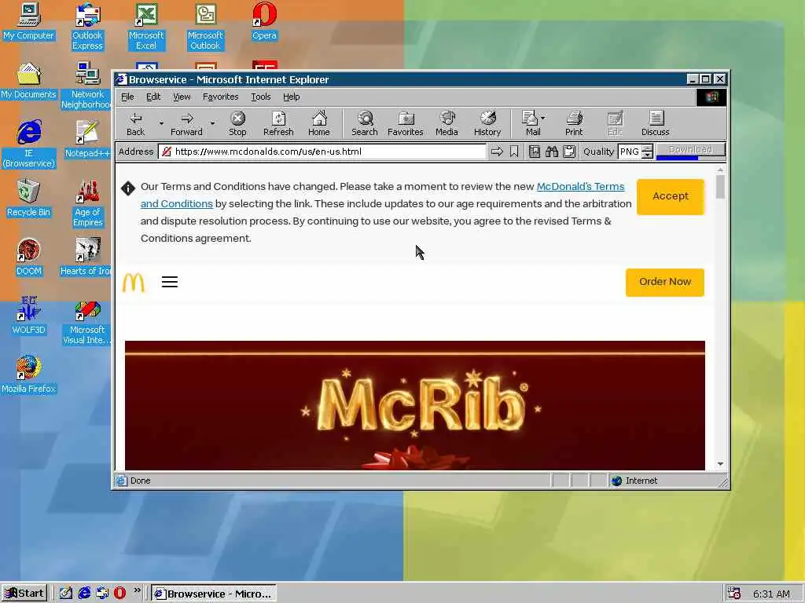The height and width of the screenshot is (603, 805).
Task: Expand the Mail button dropdown arrow
Action: point(542,118)
